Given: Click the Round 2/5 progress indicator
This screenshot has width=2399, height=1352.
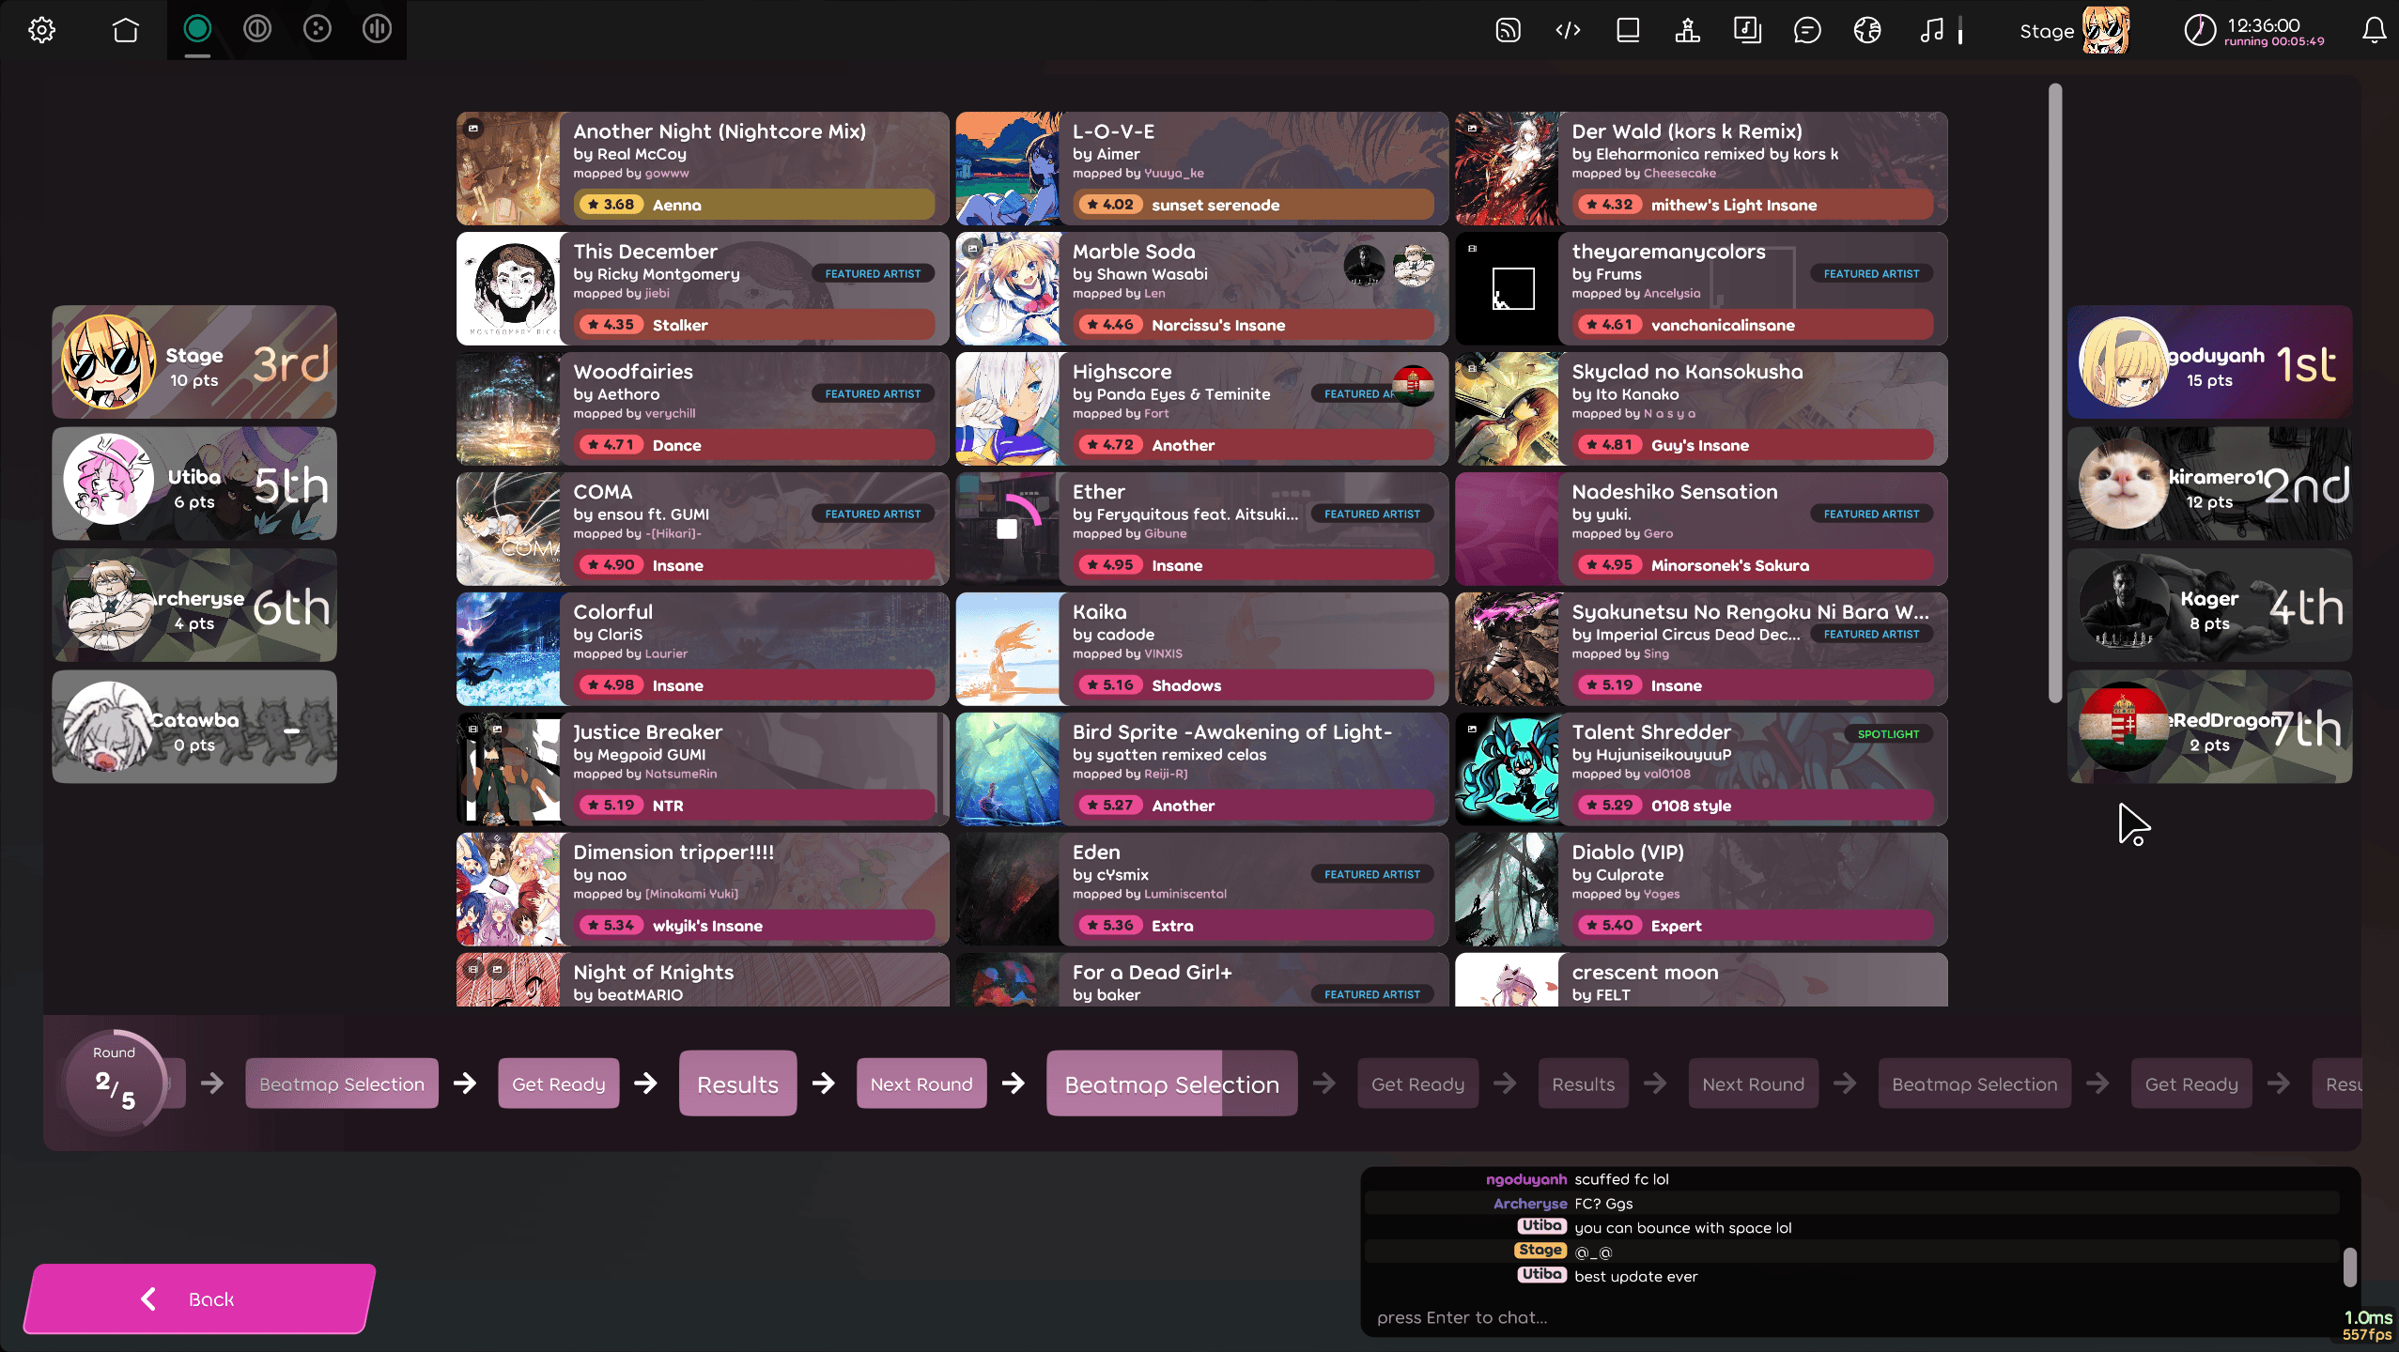Looking at the screenshot, I should coord(115,1083).
